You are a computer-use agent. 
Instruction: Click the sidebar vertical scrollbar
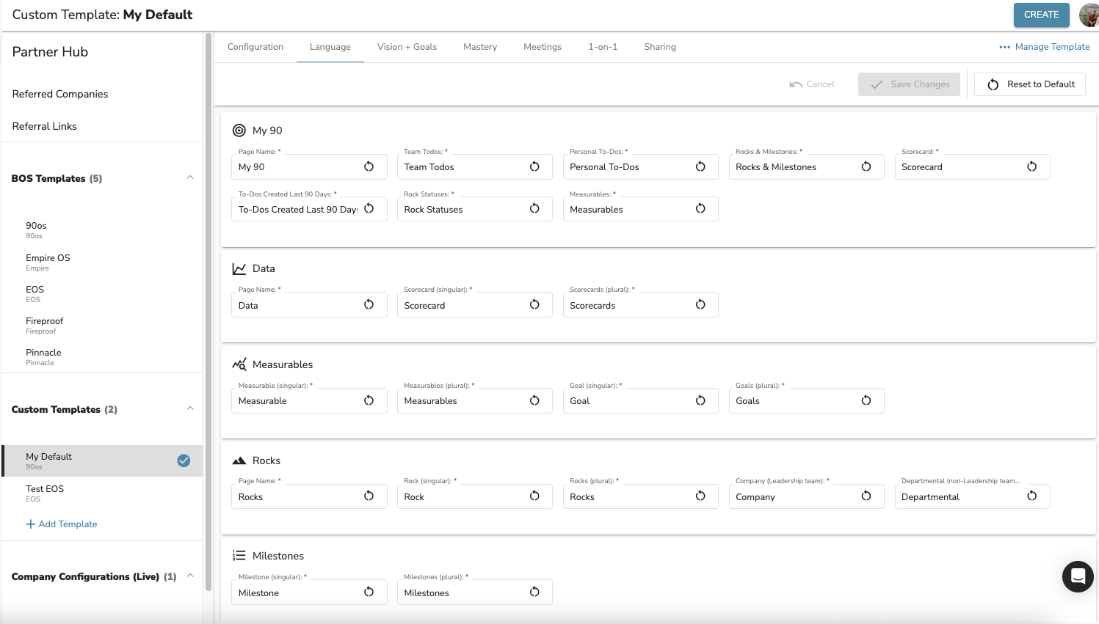[x=208, y=312]
